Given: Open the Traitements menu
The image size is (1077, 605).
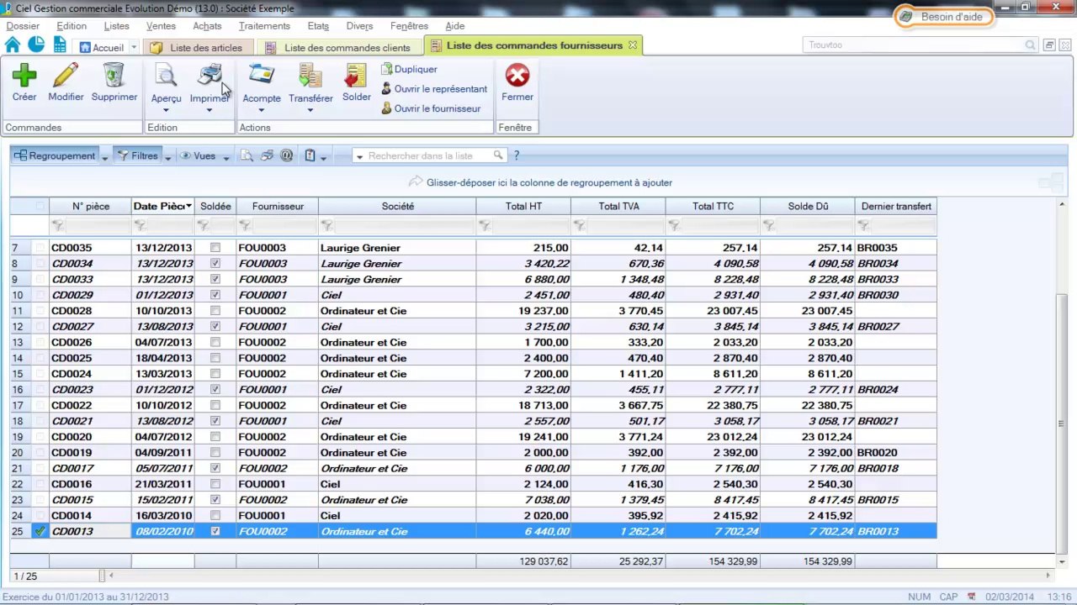Looking at the screenshot, I should [264, 26].
